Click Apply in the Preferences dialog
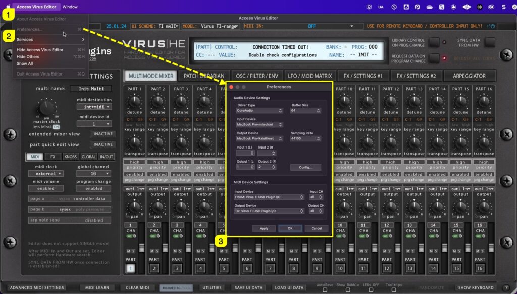Screen dimensions: 517x294 [263, 228]
